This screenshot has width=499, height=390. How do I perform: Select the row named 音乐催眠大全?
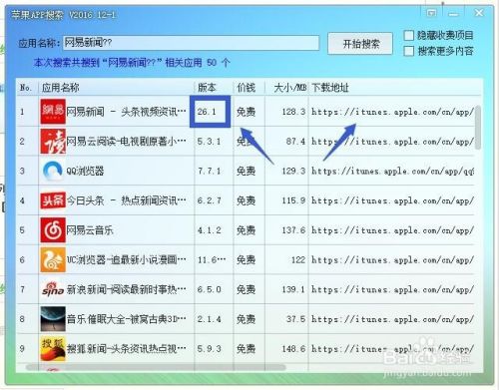[x=246, y=319]
